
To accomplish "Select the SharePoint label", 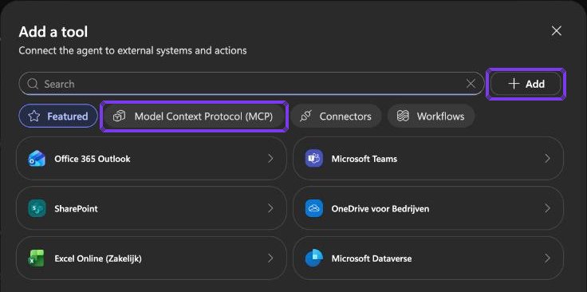I will point(76,208).
